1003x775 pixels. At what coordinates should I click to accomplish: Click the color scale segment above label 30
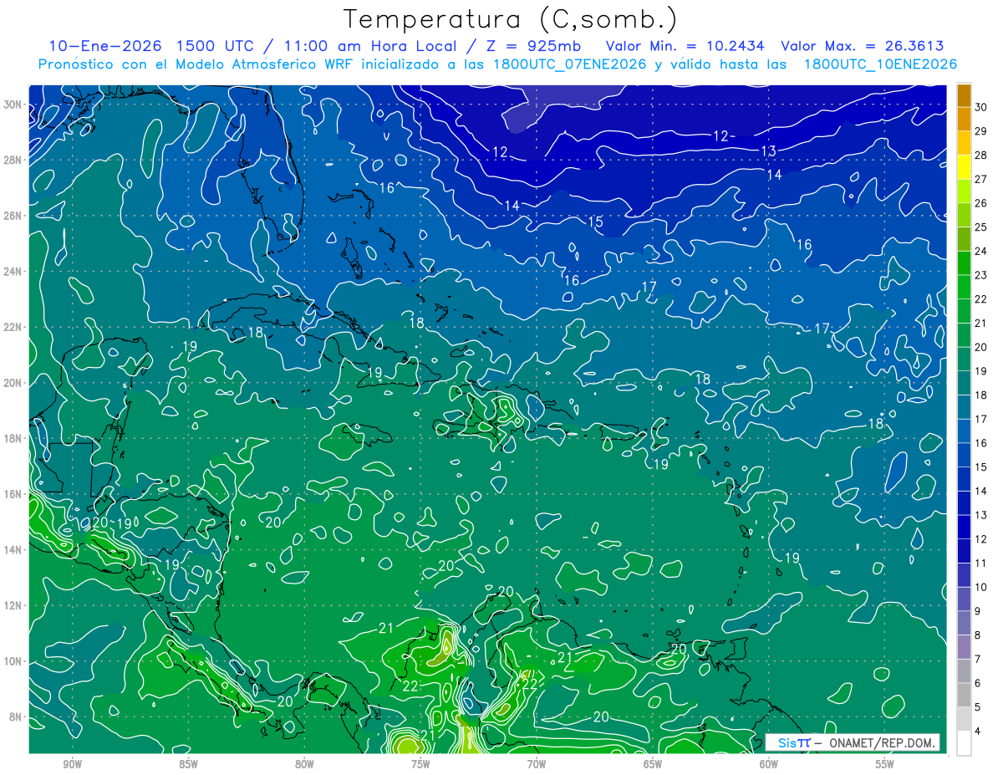964,95
